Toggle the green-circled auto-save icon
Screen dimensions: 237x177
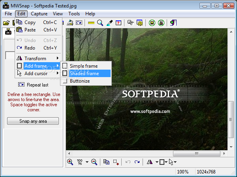click(152, 23)
